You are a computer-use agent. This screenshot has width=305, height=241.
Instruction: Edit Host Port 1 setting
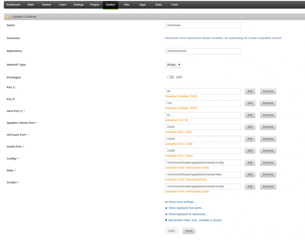point(250,115)
